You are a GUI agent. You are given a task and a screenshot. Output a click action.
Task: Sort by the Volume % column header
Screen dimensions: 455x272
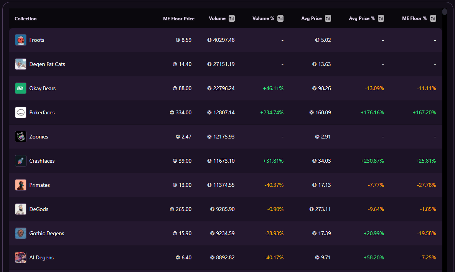pos(263,18)
